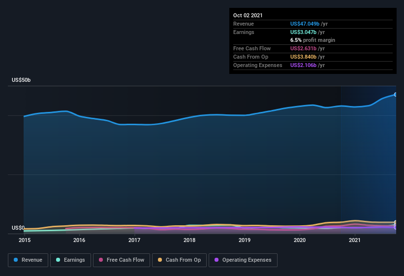
Task: Select the 2019 x-axis label
Action: 245,240
